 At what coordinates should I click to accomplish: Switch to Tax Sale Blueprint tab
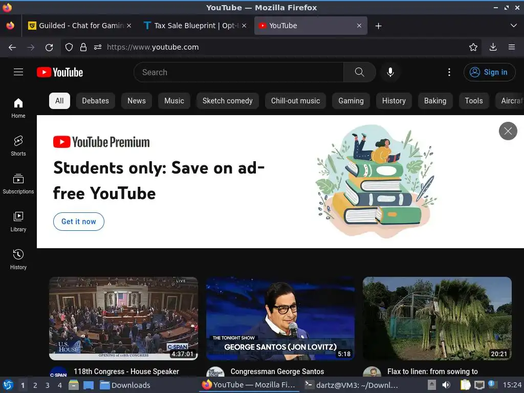pyautogui.click(x=195, y=26)
